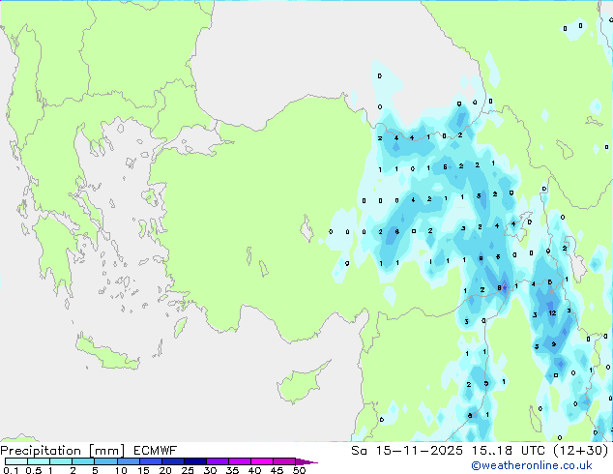Click the 0.5–1 mm legend swatch
This screenshot has height=474, width=613.
pyautogui.click(x=39, y=461)
